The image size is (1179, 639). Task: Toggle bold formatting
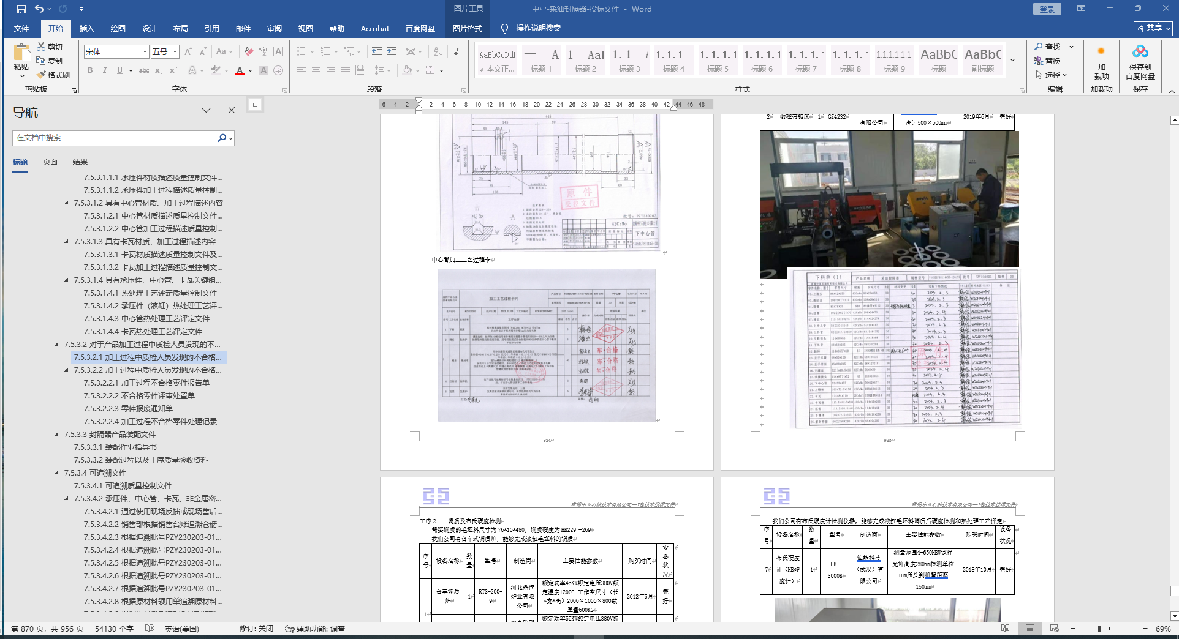click(90, 70)
